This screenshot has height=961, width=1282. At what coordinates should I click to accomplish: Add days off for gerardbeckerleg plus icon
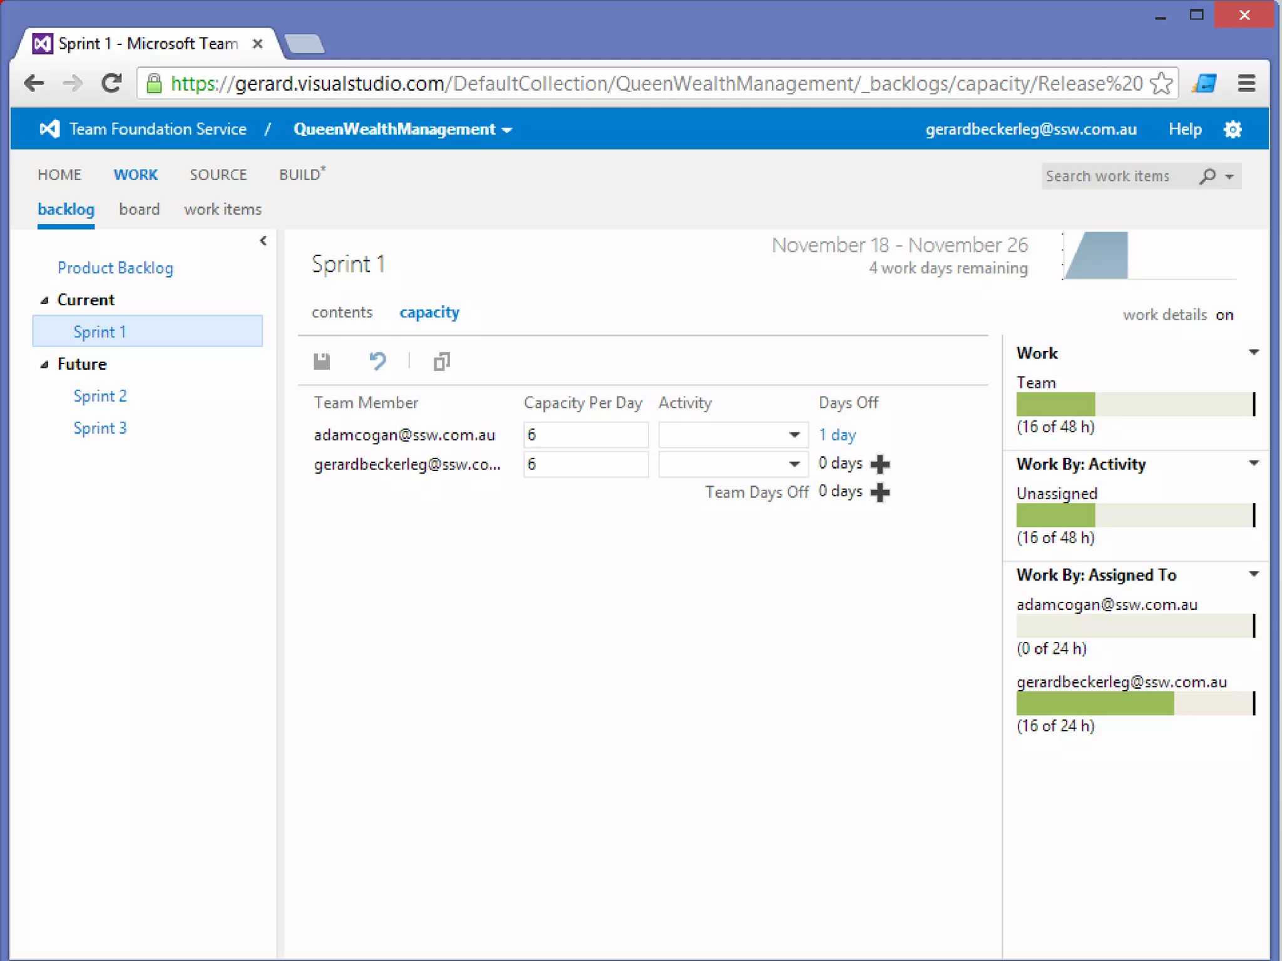click(880, 464)
